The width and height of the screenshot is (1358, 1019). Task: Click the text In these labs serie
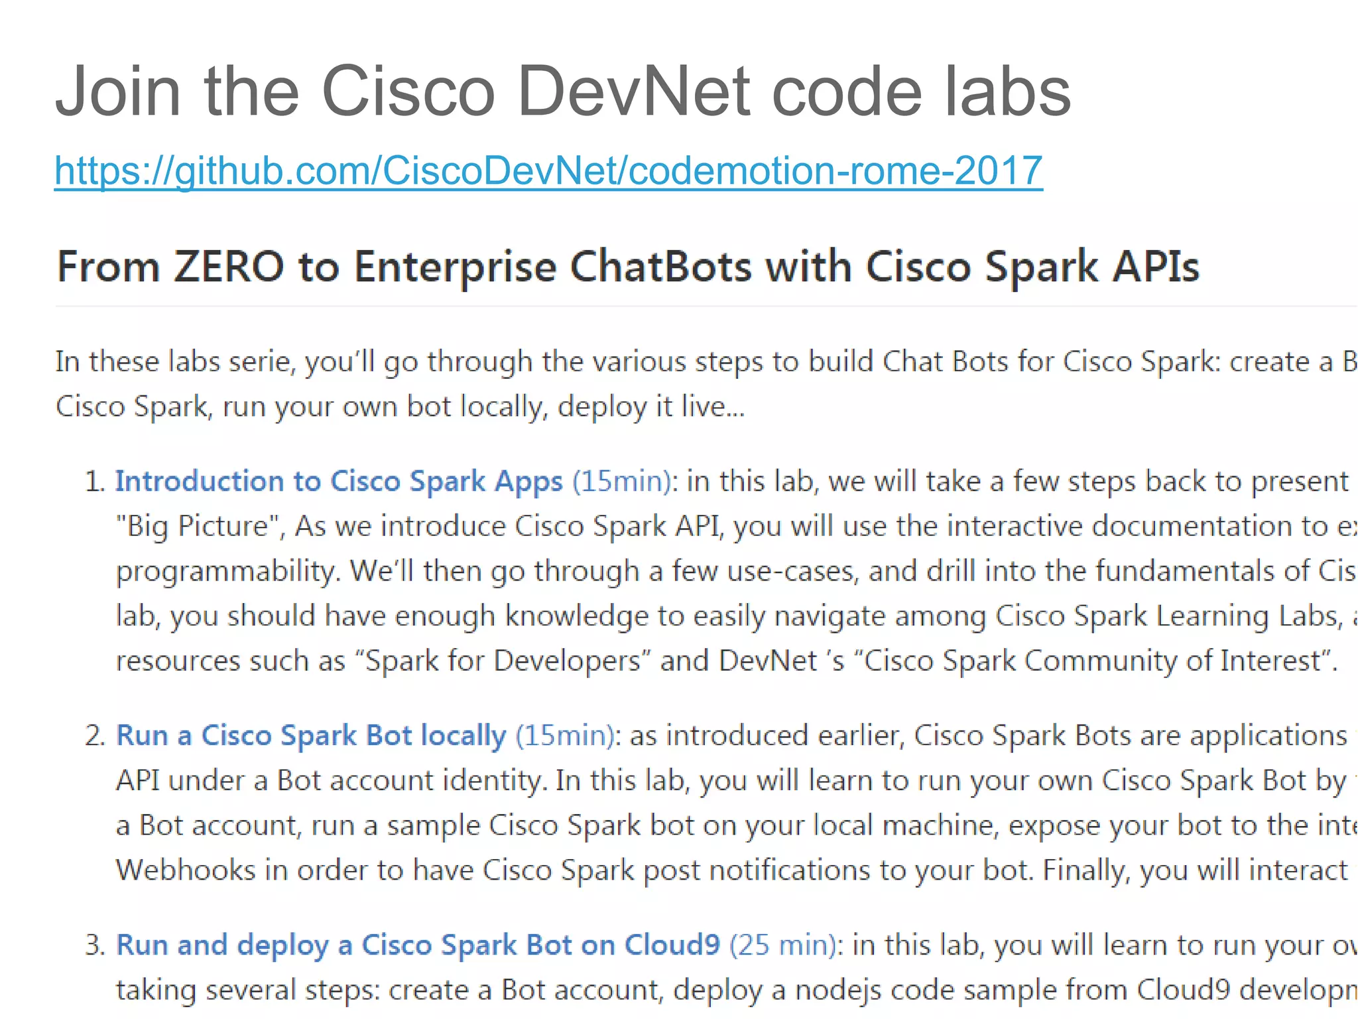point(174,362)
